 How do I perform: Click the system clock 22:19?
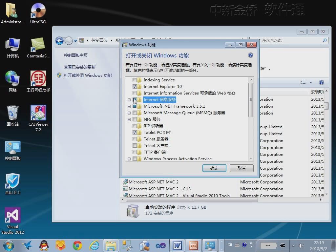[319, 243]
